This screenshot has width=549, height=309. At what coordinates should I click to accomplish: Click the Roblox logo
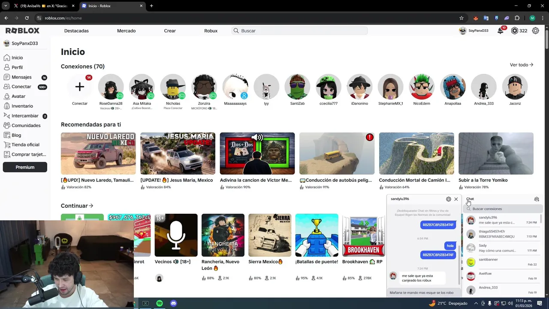22,31
